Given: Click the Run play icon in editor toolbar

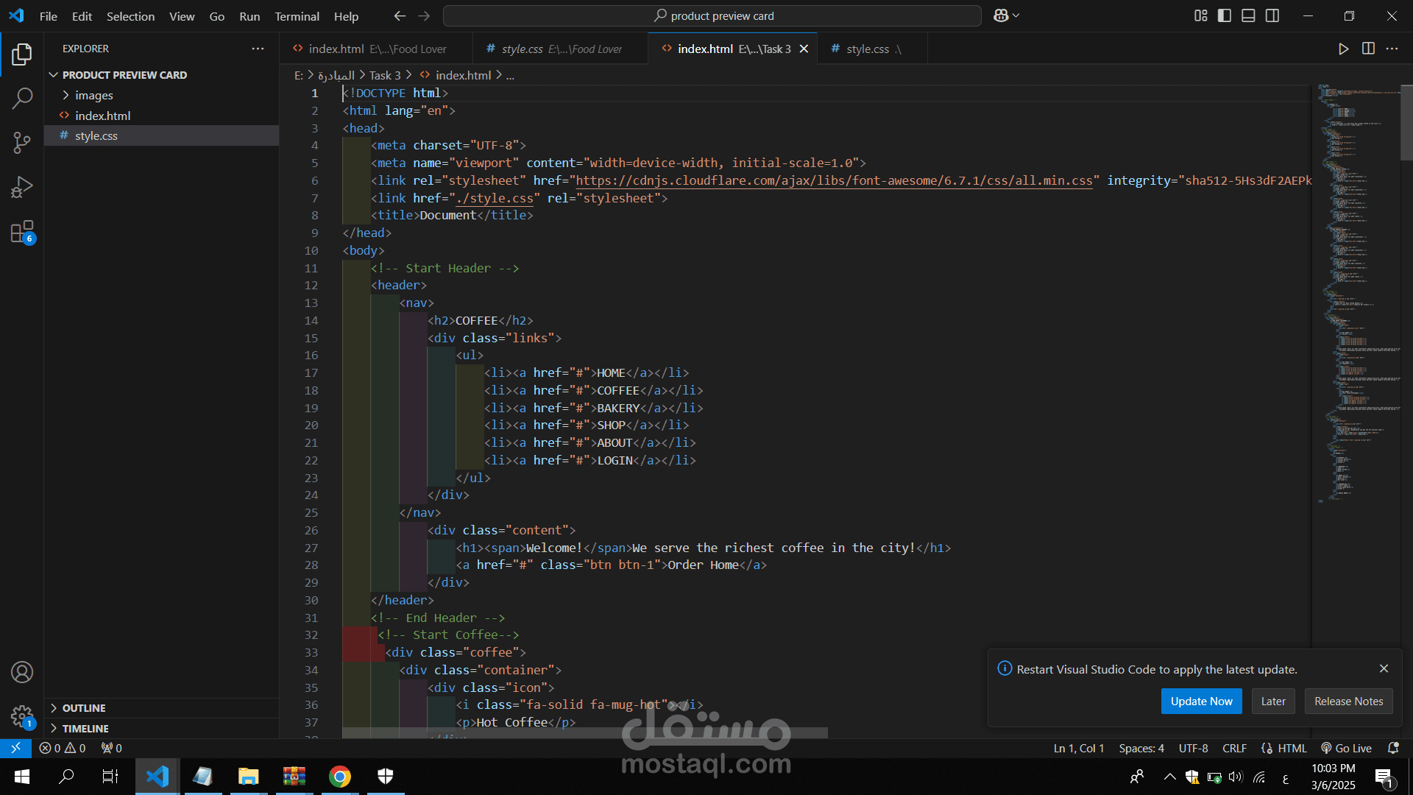Looking at the screenshot, I should (1343, 49).
